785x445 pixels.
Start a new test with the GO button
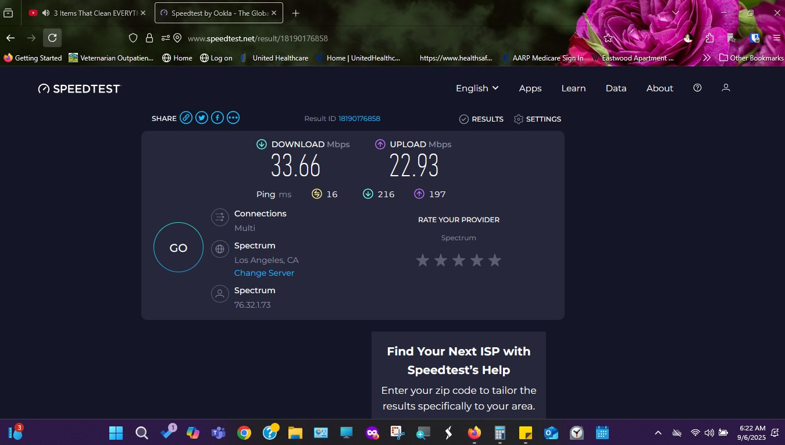[x=179, y=247]
